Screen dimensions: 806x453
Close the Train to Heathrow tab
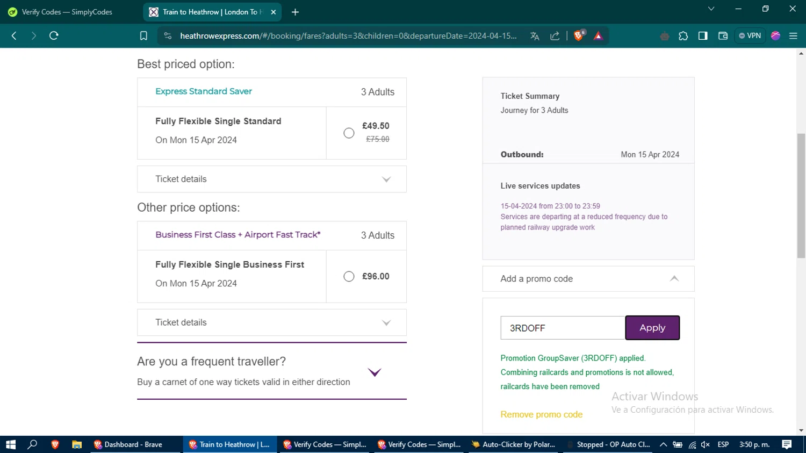[274, 12]
